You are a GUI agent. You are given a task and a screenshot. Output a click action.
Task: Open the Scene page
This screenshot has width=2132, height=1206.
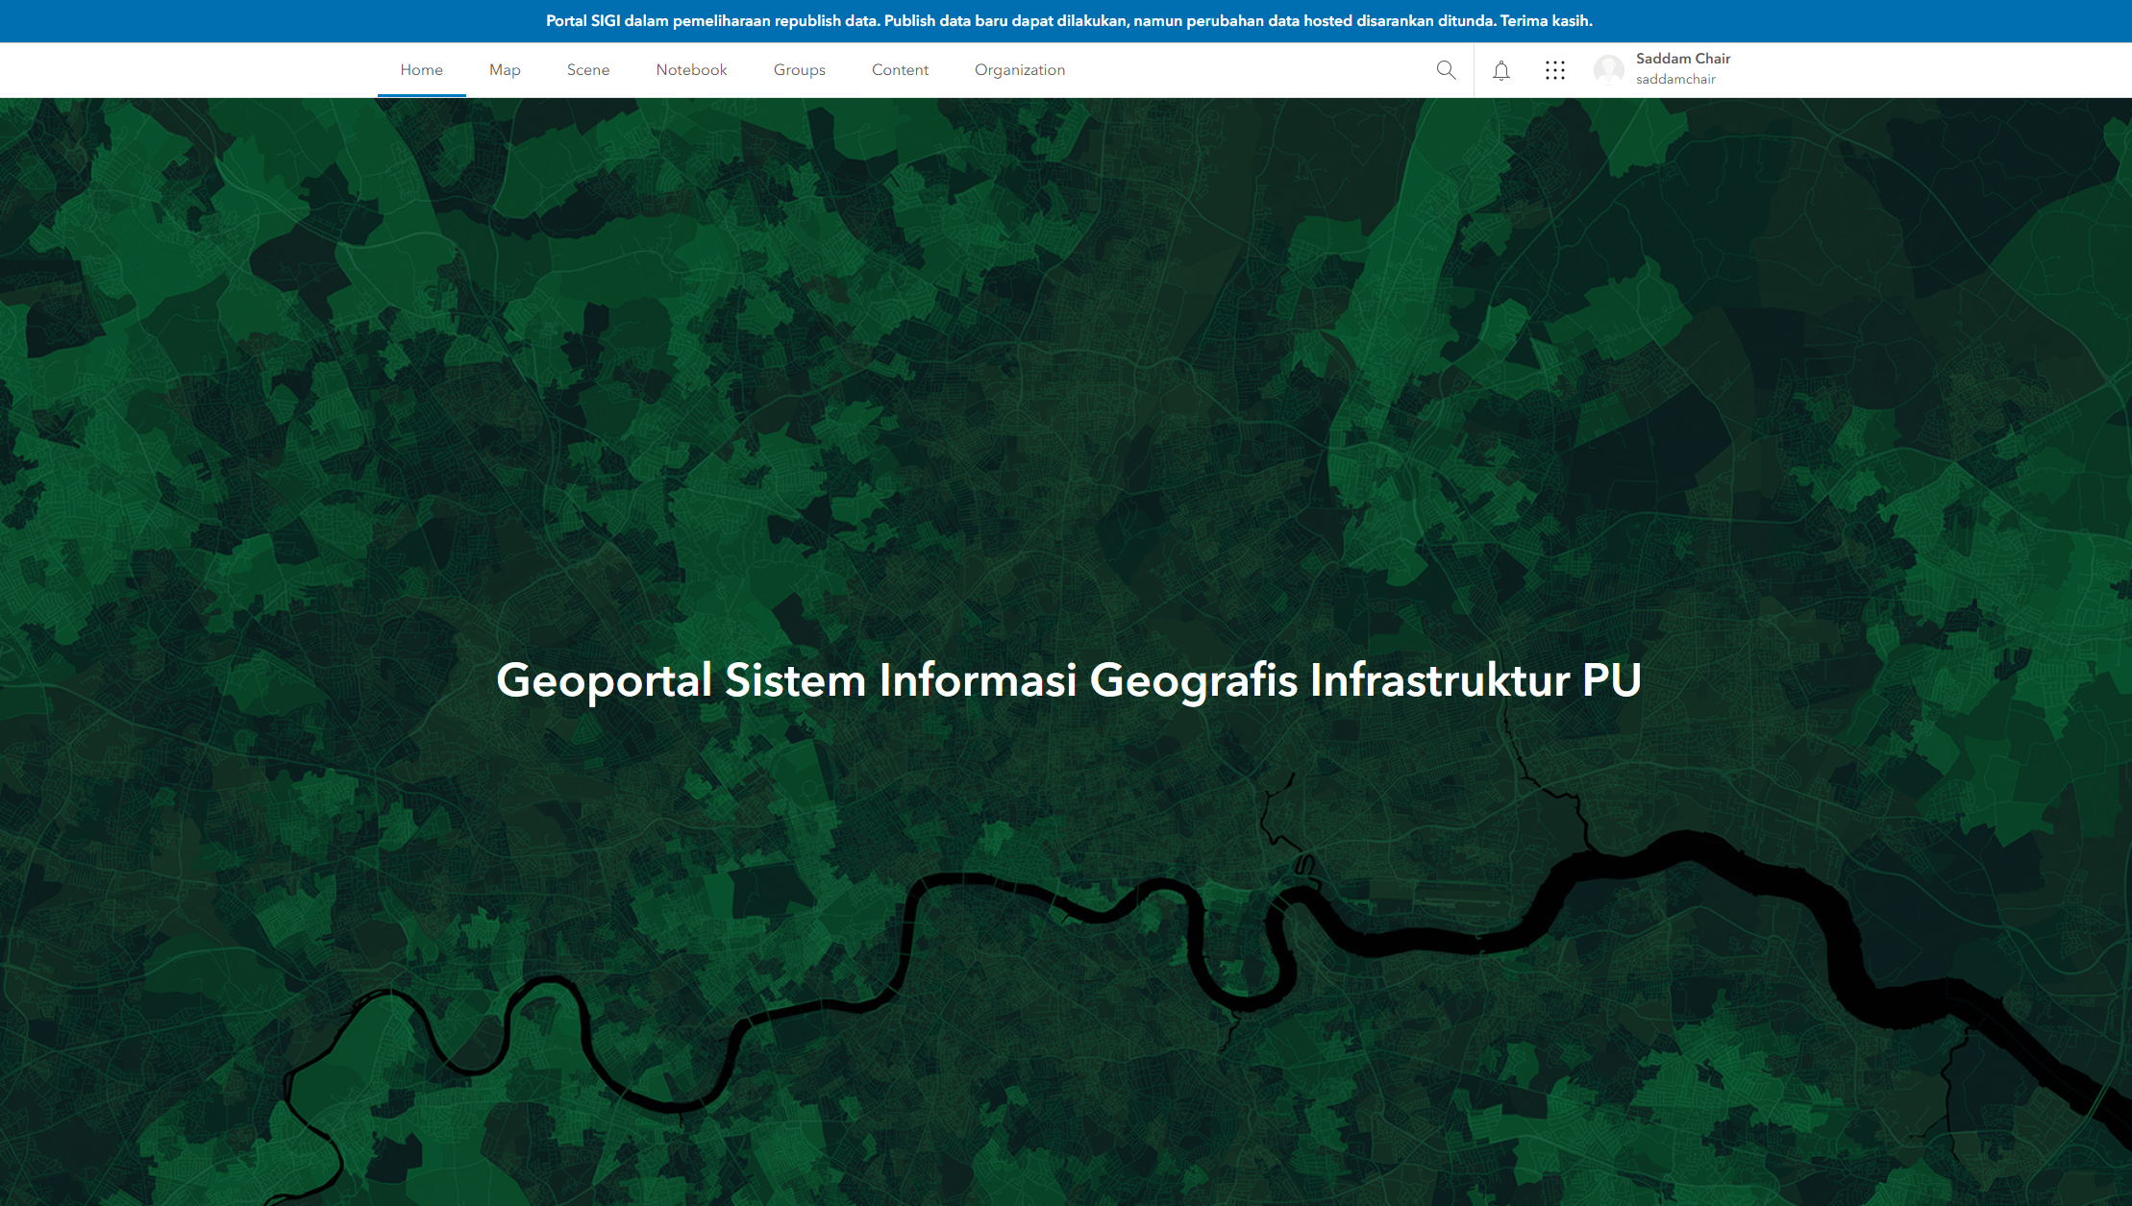587,69
